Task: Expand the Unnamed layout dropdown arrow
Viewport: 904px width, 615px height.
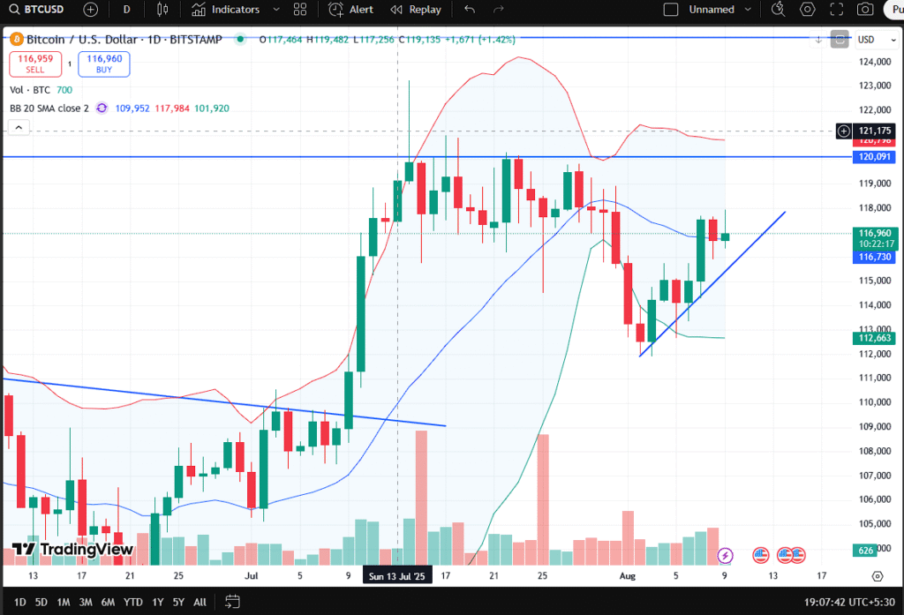Action: pos(748,9)
